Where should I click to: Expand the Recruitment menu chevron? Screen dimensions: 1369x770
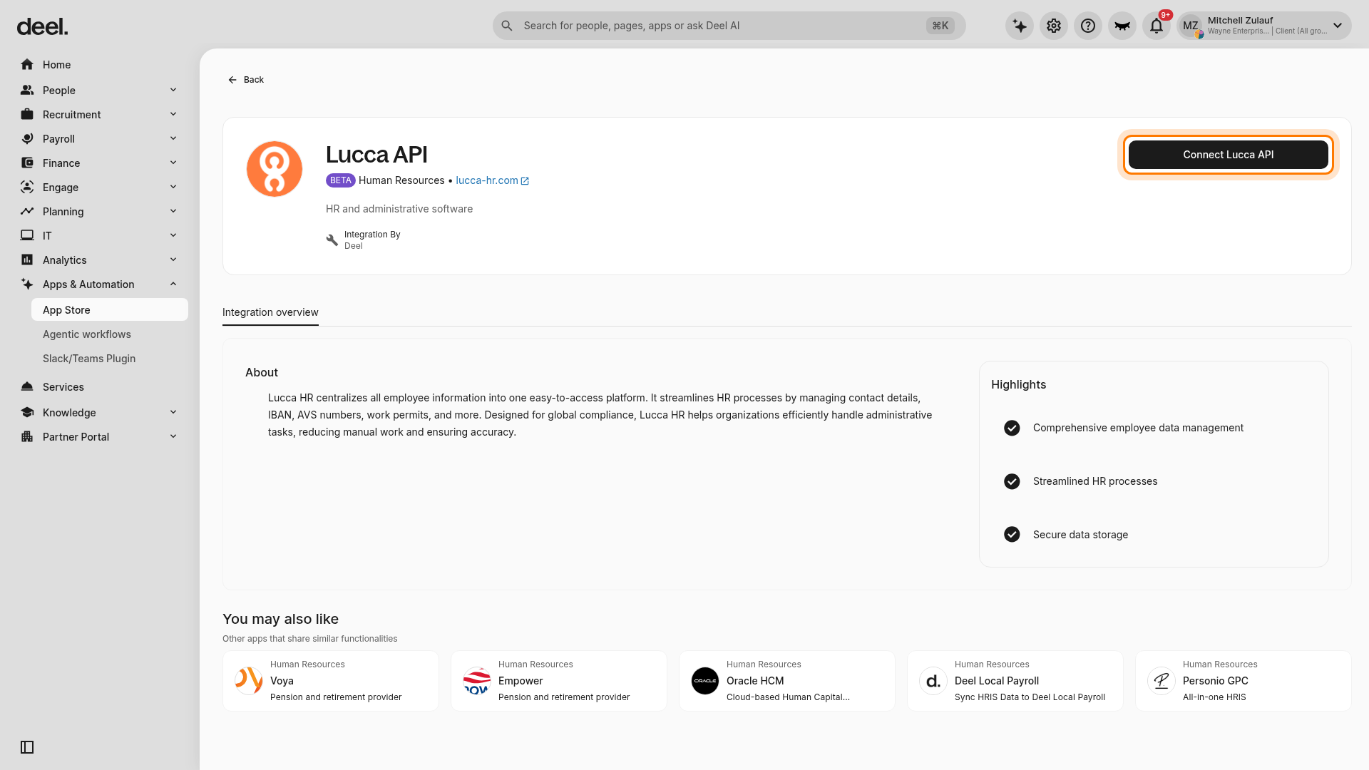point(173,114)
